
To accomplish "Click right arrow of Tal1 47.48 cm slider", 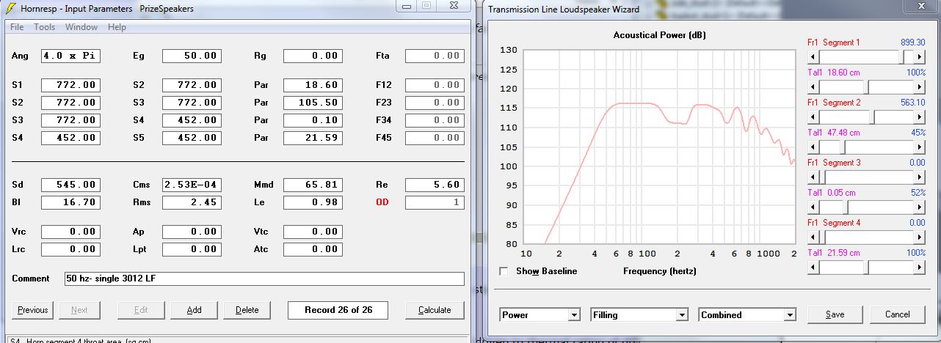I will pos(919,147).
